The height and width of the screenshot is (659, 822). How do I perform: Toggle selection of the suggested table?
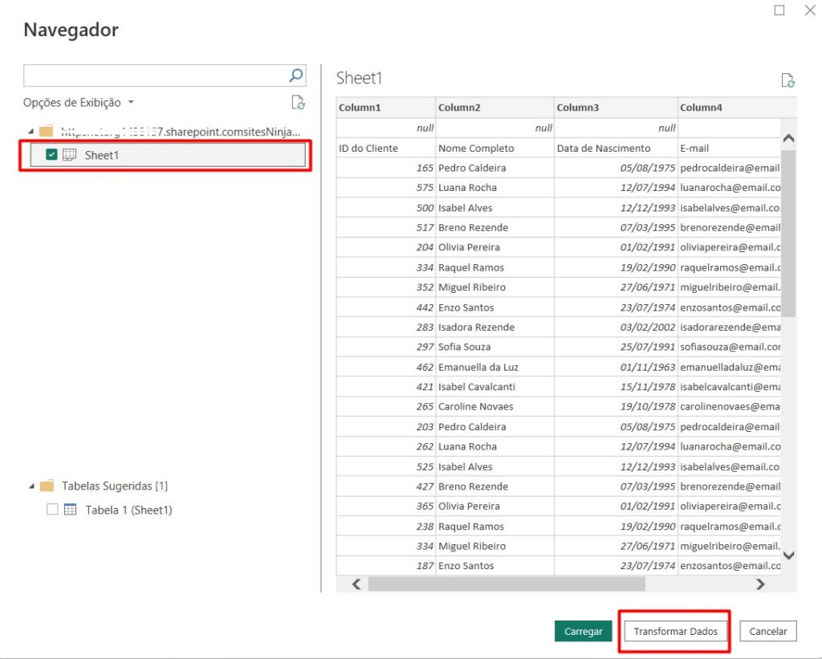tap(52, 509)
